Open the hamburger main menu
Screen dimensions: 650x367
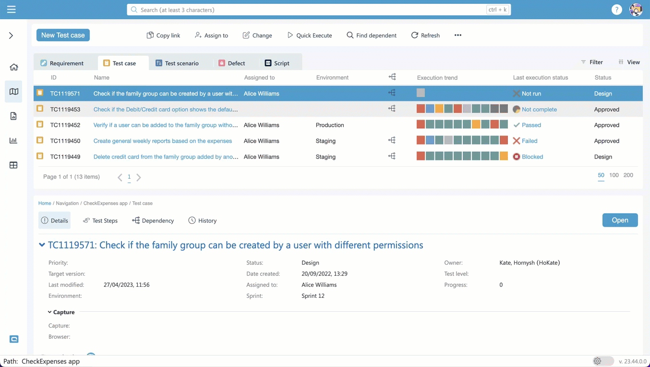[x=11, y=10]
